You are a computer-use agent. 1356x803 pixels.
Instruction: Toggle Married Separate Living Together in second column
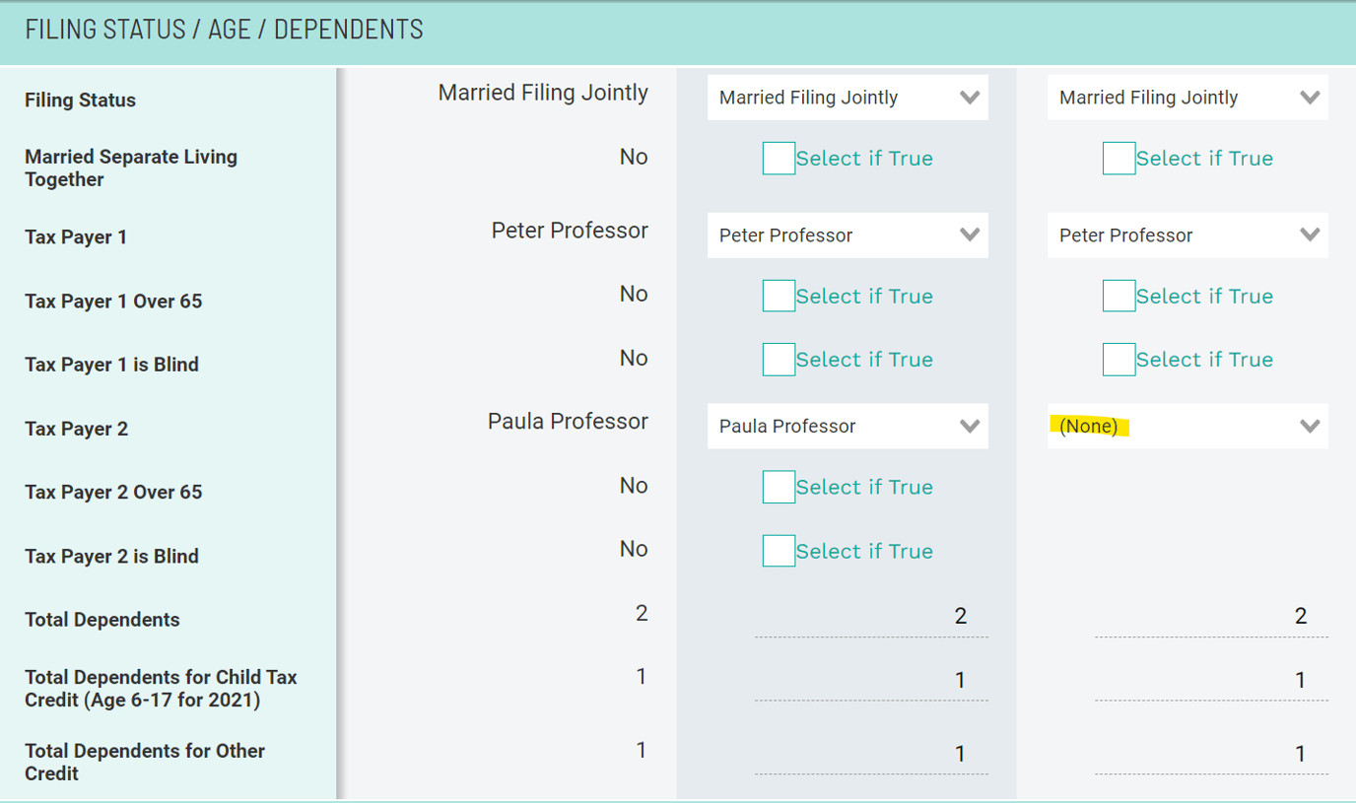[1119, 158]
